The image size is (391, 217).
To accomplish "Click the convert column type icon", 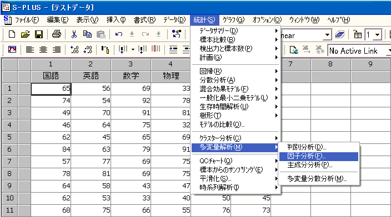I will [x=105, y=50].
